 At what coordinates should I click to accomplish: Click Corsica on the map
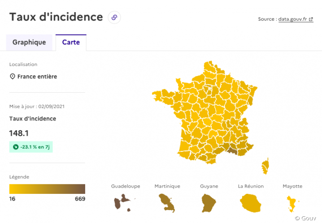(265, 166)
